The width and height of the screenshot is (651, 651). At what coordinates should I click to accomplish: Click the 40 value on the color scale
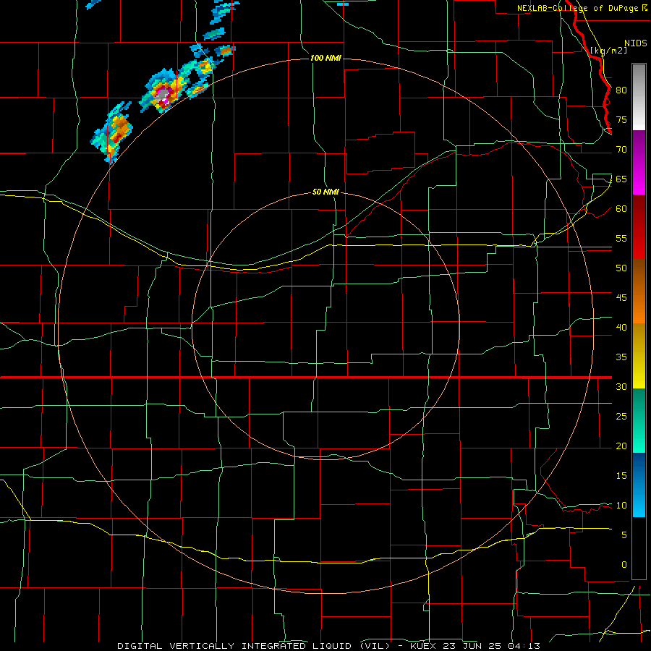(x=621, y=327)
